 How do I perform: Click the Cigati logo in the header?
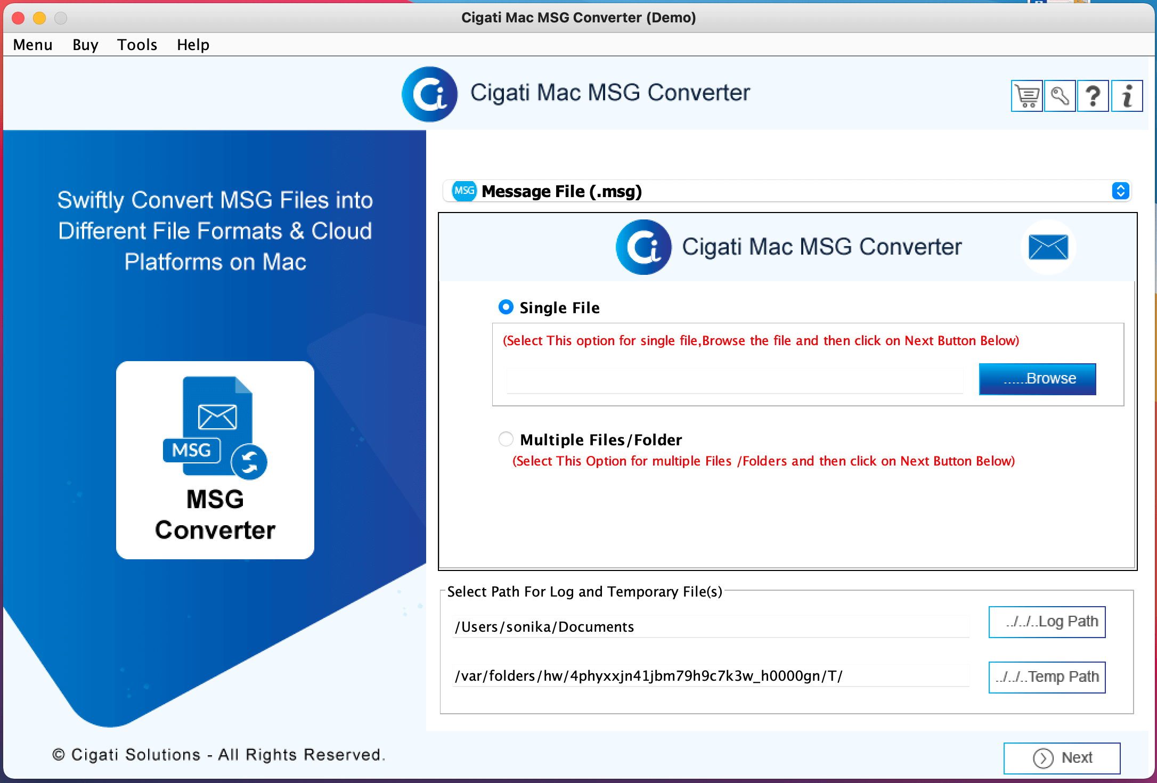tap(429, 94)
